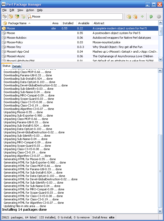Click '20621 packages, 64 listed' status bar entry
This screenshot has width=164, height=221.
click(19, 217)
